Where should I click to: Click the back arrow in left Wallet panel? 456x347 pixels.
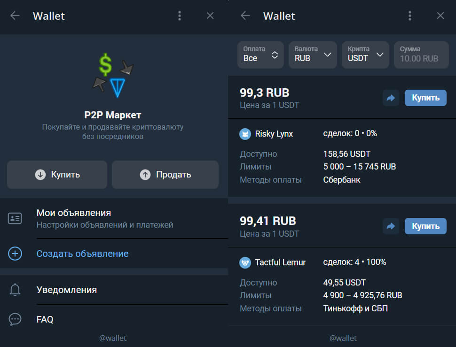(x=15, y=16)
